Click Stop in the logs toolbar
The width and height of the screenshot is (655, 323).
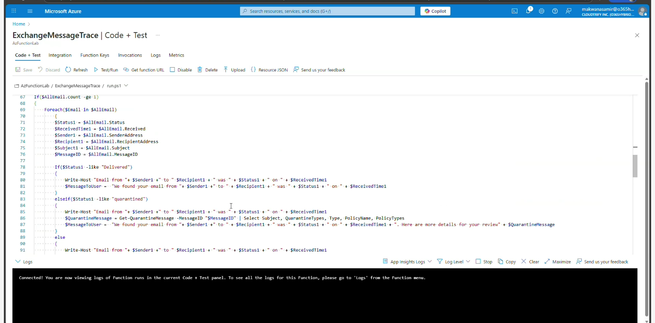tap(484, 261)
